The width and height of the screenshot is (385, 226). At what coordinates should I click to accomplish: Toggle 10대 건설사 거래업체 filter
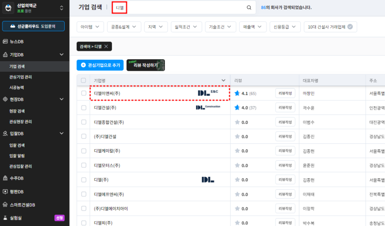(x=330, y=27)
